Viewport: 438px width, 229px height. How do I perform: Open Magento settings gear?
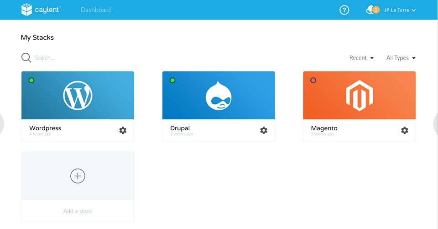(405, 130)
